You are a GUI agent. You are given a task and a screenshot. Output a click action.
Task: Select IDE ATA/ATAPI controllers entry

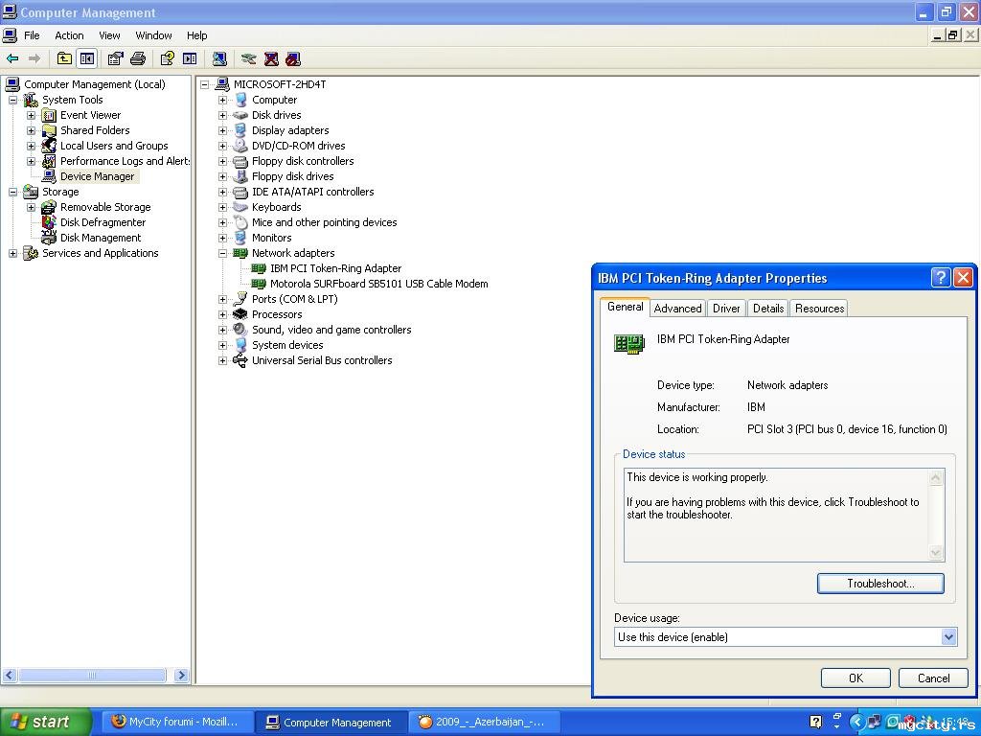pos(312,192)
